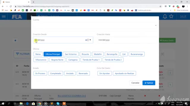Select the Tienda de Prueba 2 filter
Screen dimensions: 190x106
(x=113, y=60)
